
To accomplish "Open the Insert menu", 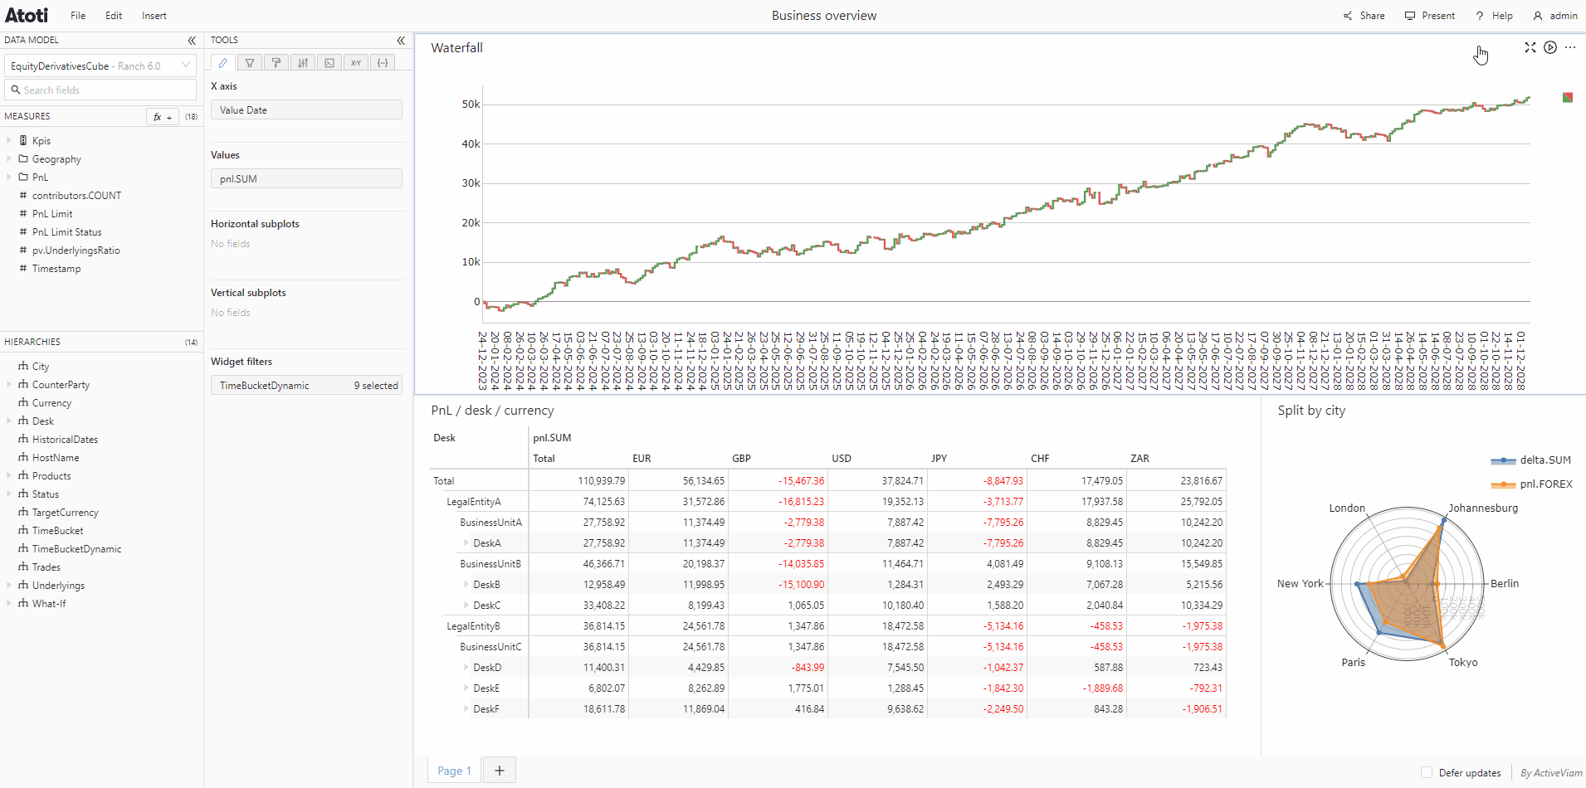I will pyautogui.click(x=154, y=16).
